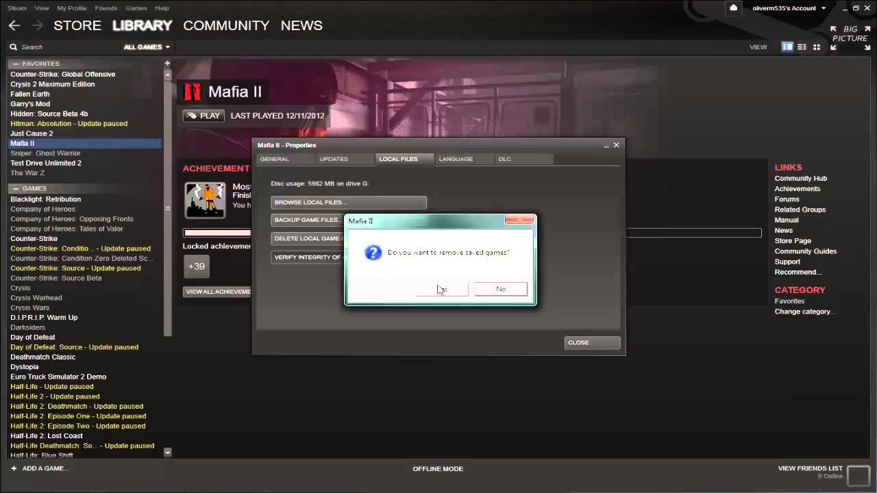
Task: Select Crysis 2 Maximum Edition
Action: [53, 84]
